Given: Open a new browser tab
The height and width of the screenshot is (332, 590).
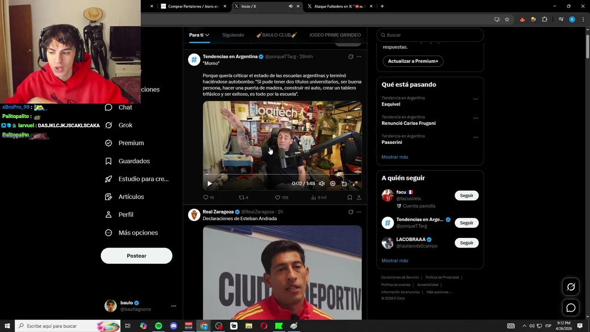Looking at the screenshot, I should pos(382,6).
